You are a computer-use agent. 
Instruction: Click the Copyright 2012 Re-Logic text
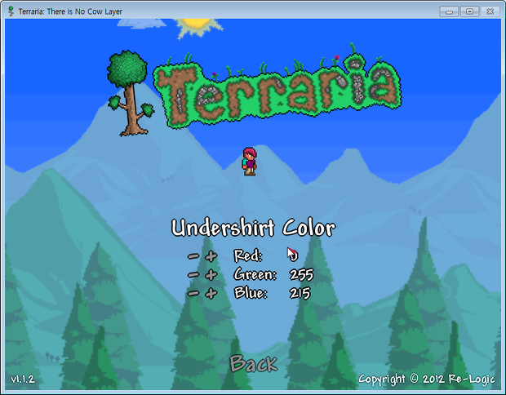427,379
